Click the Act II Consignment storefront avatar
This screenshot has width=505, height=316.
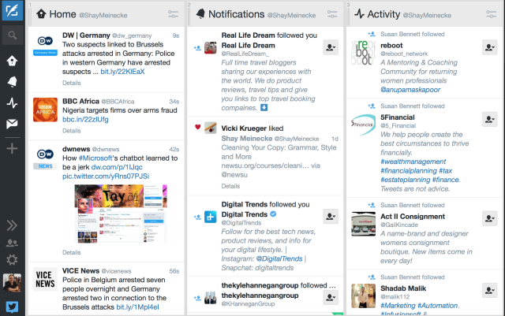363,224
